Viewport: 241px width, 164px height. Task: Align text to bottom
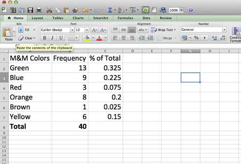pyautogui.click(x=132, y=30)
